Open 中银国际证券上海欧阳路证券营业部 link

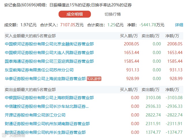(x=49, y=98)
